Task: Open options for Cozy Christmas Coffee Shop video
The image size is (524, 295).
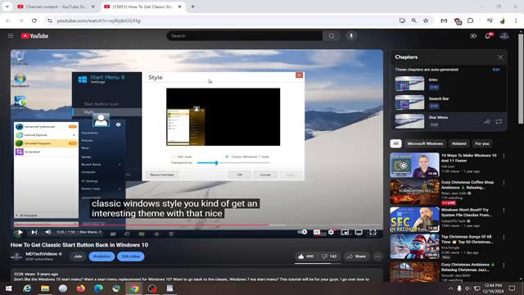Action: click(504, 183)
